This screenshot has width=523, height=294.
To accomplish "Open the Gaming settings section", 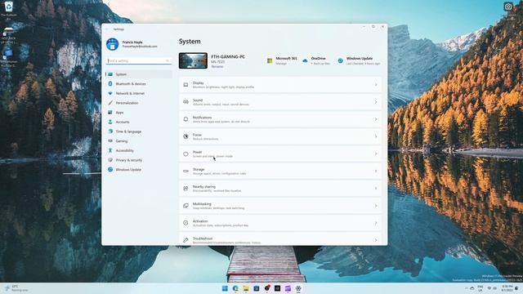I will click(139, 141).
